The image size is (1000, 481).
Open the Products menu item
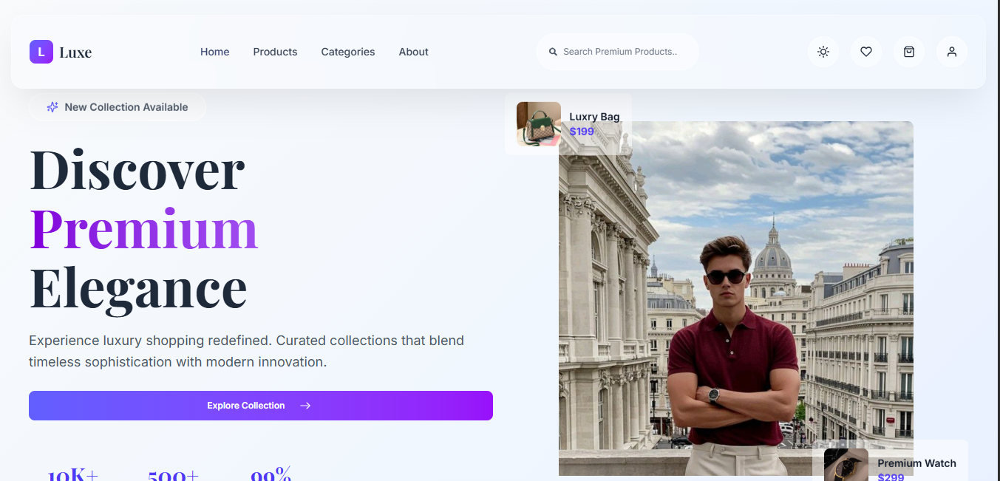(275, 52)
